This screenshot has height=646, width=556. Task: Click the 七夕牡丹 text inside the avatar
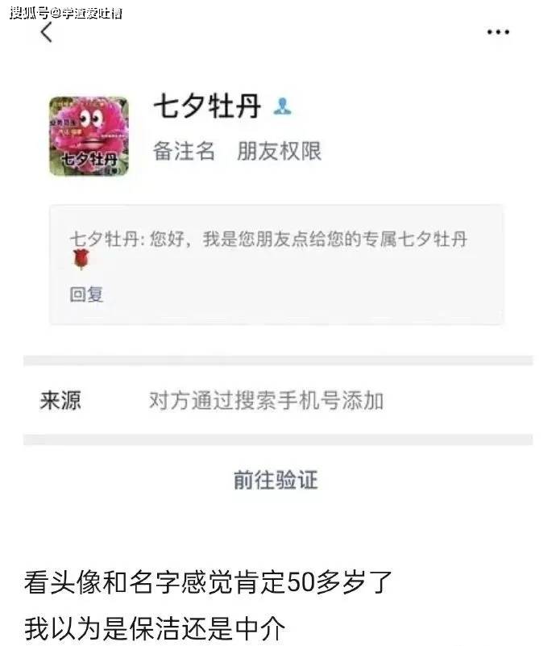[89, 159]
